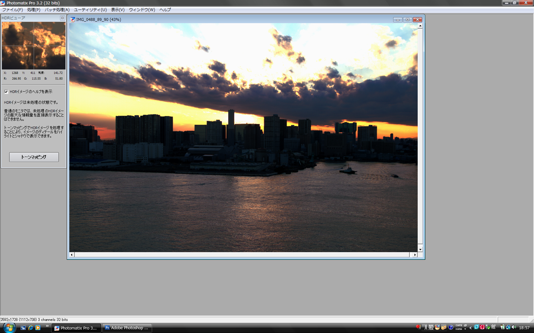
Task: Click the image window horizontal scroll left arrow
Action: tap(72, 255)
